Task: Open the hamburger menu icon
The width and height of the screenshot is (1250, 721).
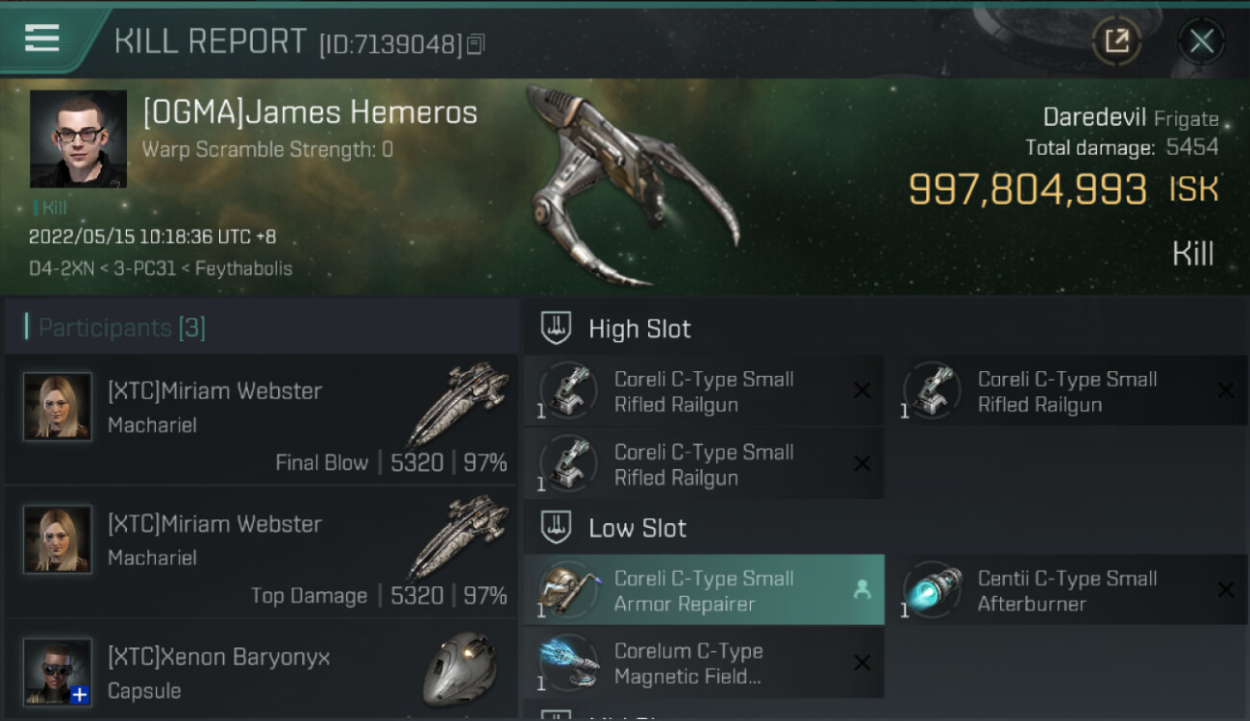Action: pos(41,39)
